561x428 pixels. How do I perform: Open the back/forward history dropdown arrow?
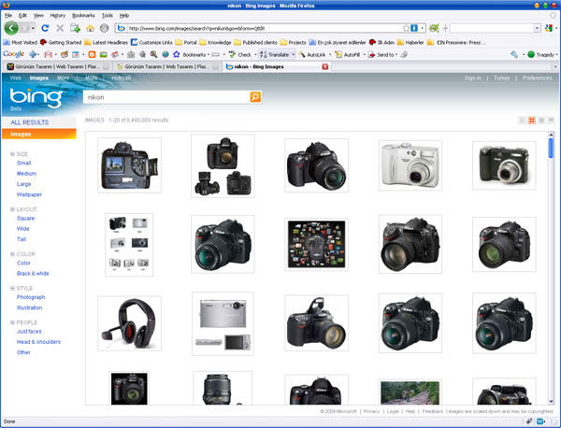33,28
